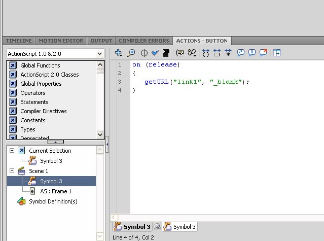324x241 pixels.
Task: Click Add a new item to script icon
Action: [x=119, y=52]
